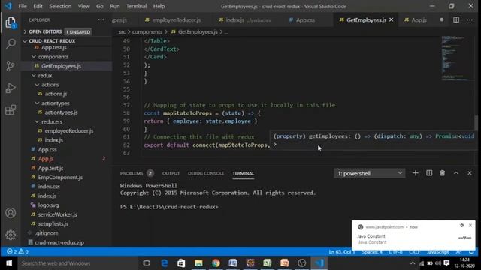This screenshot has width=481, height=270.
Task: Close the terminal panel
Action: 469,173
